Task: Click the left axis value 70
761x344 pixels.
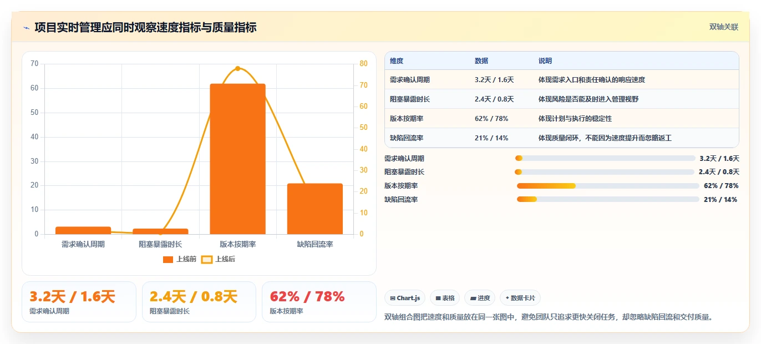Action: 34,64
